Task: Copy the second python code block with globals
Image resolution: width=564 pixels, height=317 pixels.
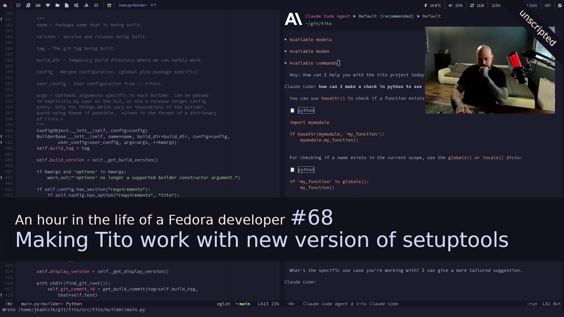Action: click(292, 170)
